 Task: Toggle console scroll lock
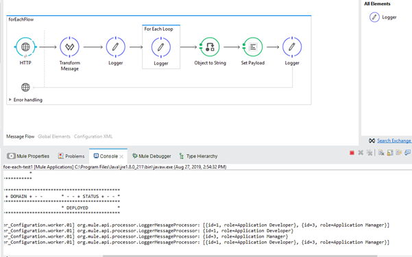click(390, 153)
